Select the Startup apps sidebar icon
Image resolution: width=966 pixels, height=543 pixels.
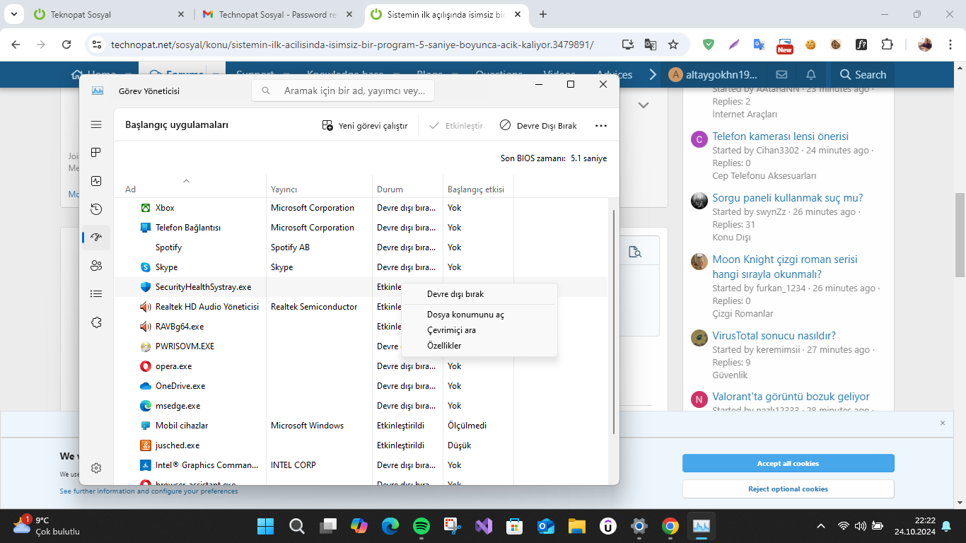click(x=96, y=238)
